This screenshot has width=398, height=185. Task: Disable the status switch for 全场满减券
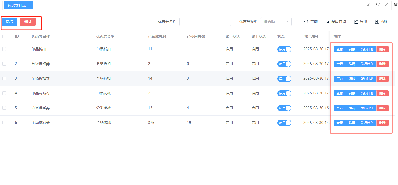[x=284, y=123]
